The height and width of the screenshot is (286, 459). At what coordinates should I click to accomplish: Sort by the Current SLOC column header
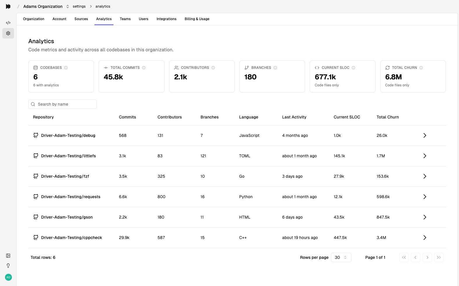pyautogui.click(x=347, y=117)
